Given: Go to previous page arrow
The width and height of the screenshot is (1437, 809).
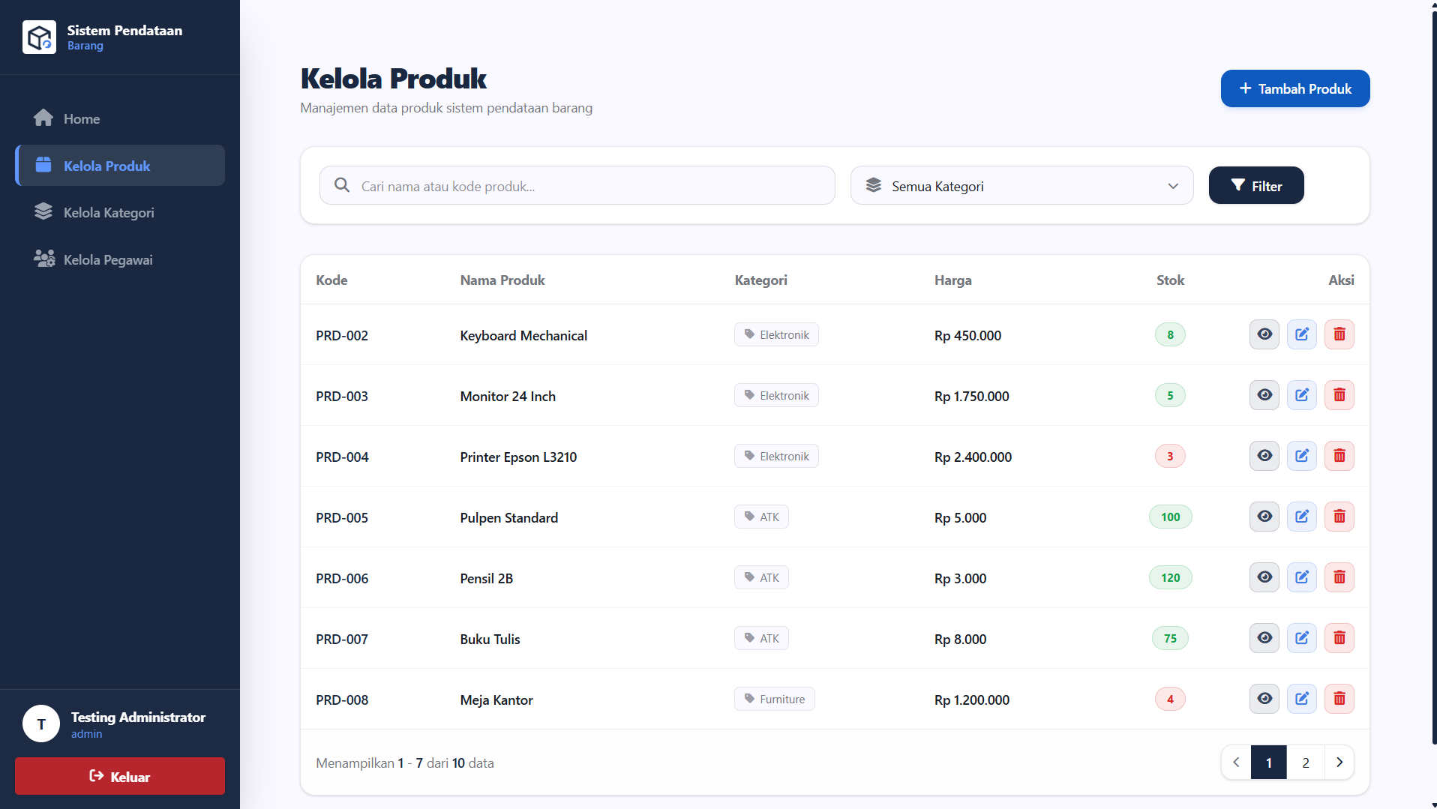Looking at the screenshot, I should point(1236,763).
